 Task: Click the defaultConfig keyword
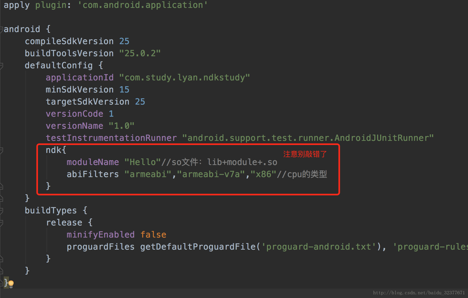point(59,65)
